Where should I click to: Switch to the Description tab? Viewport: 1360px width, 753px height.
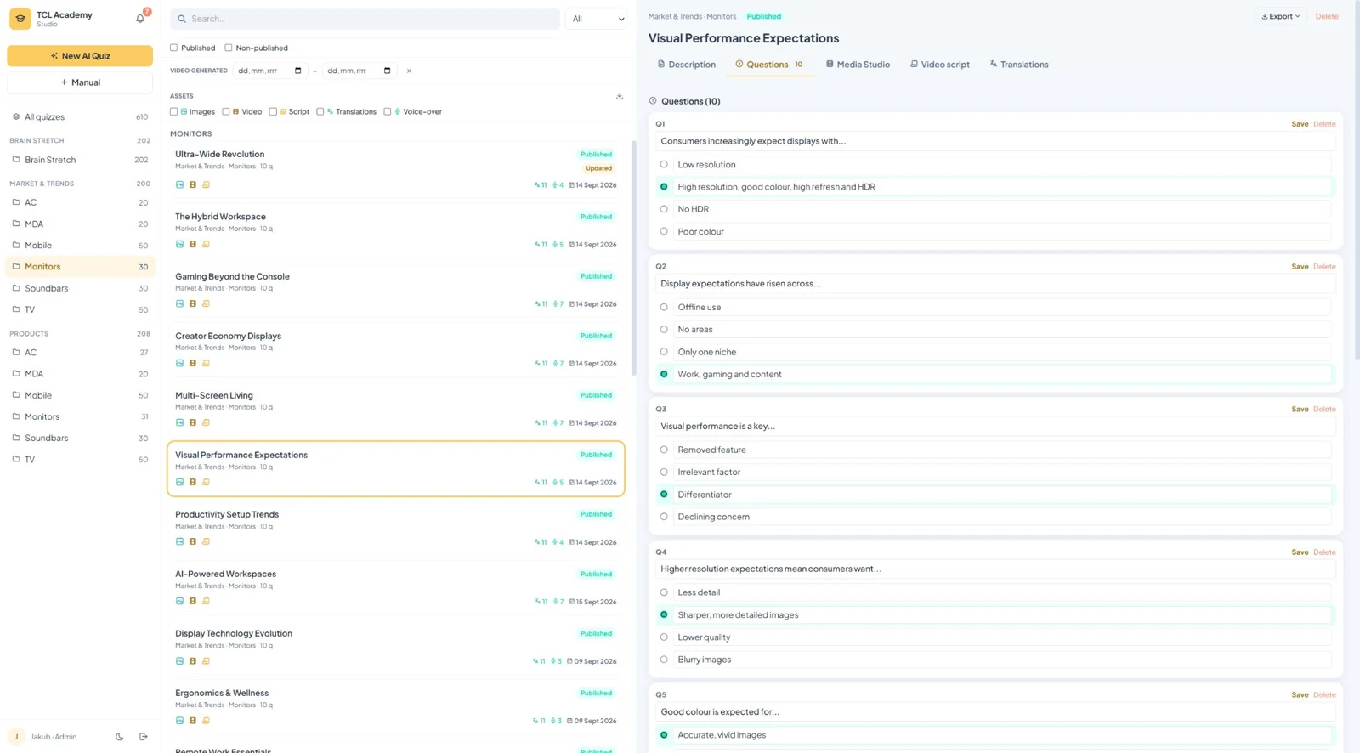(687, 65)
